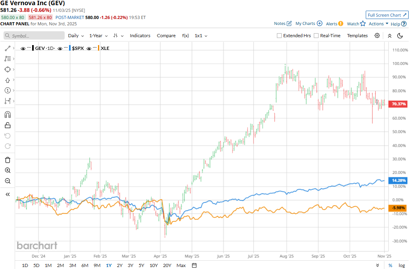Tick the Real-Time checkbox
The image size is (409, 269).
[316, 36]
